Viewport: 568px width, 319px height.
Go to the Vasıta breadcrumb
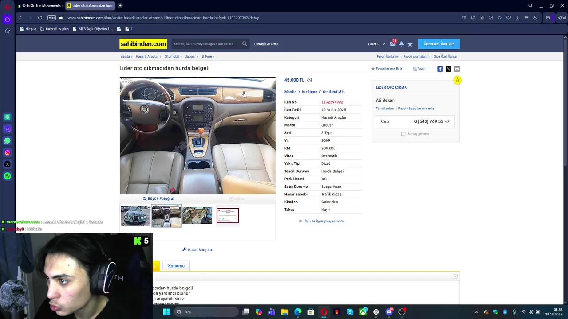[125, 56]
